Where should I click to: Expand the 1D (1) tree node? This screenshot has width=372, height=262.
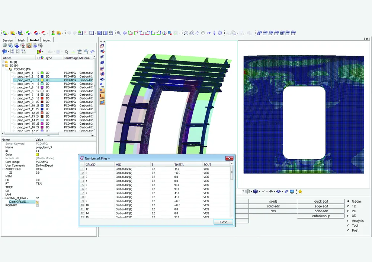[3, 62]
